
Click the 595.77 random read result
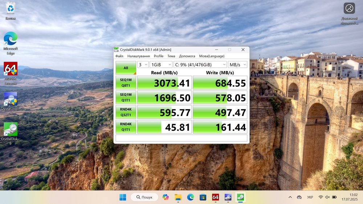pyautogui.click(x=164, y=112)
